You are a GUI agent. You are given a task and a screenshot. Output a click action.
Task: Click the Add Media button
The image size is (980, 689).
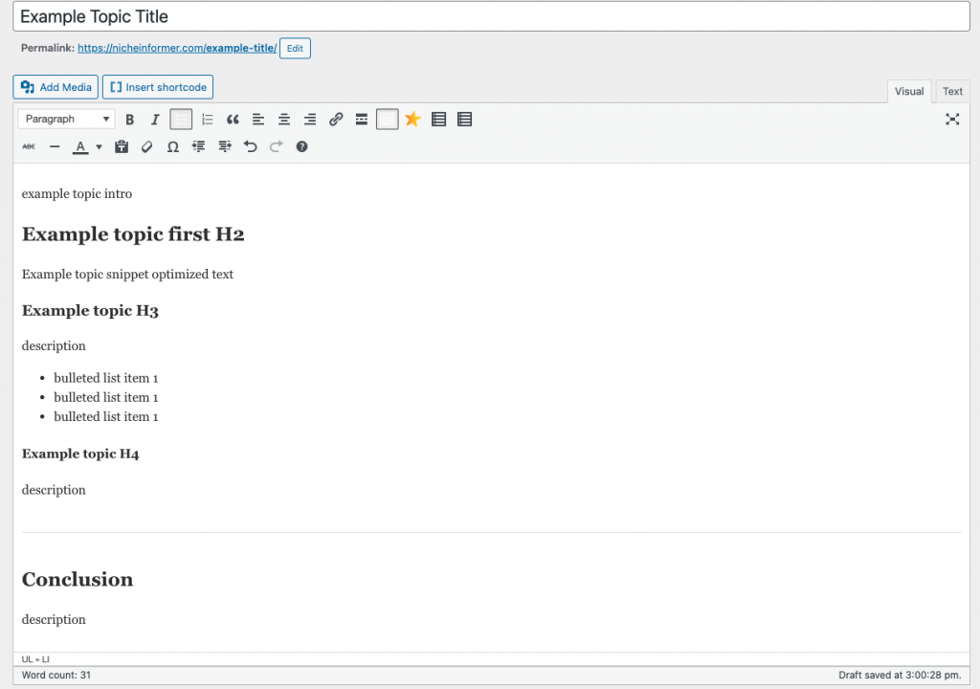56,87
